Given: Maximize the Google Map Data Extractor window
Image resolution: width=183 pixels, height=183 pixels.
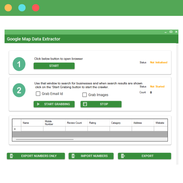Looking at the screenshot, I should (171, 32).
